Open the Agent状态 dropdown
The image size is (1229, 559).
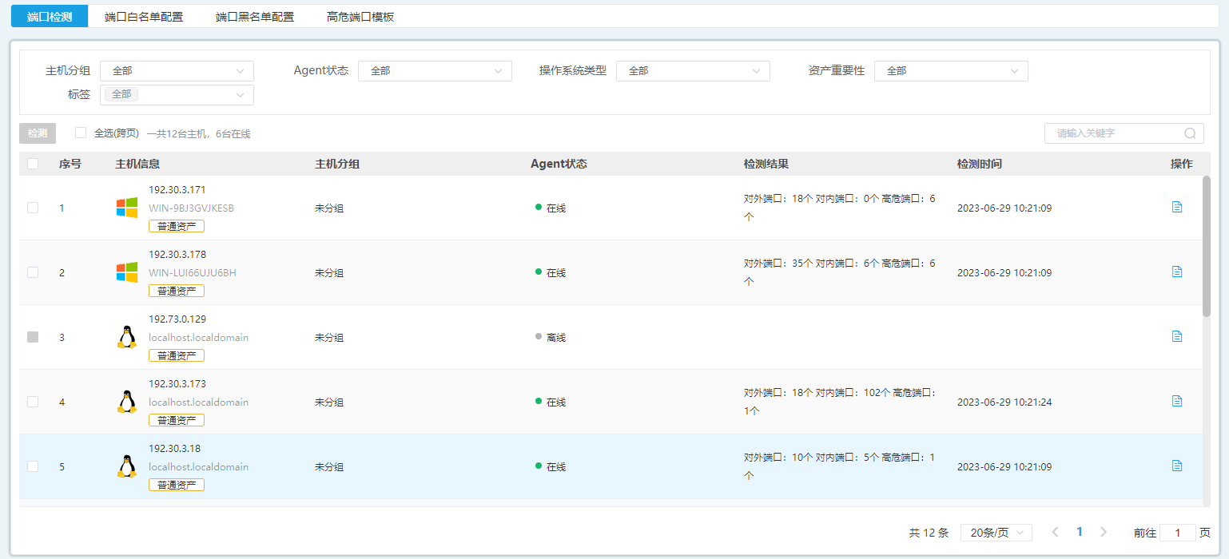tap(435, 71)
